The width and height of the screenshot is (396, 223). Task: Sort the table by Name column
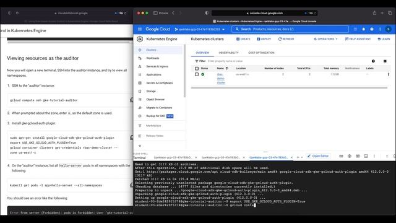[222, 68]
